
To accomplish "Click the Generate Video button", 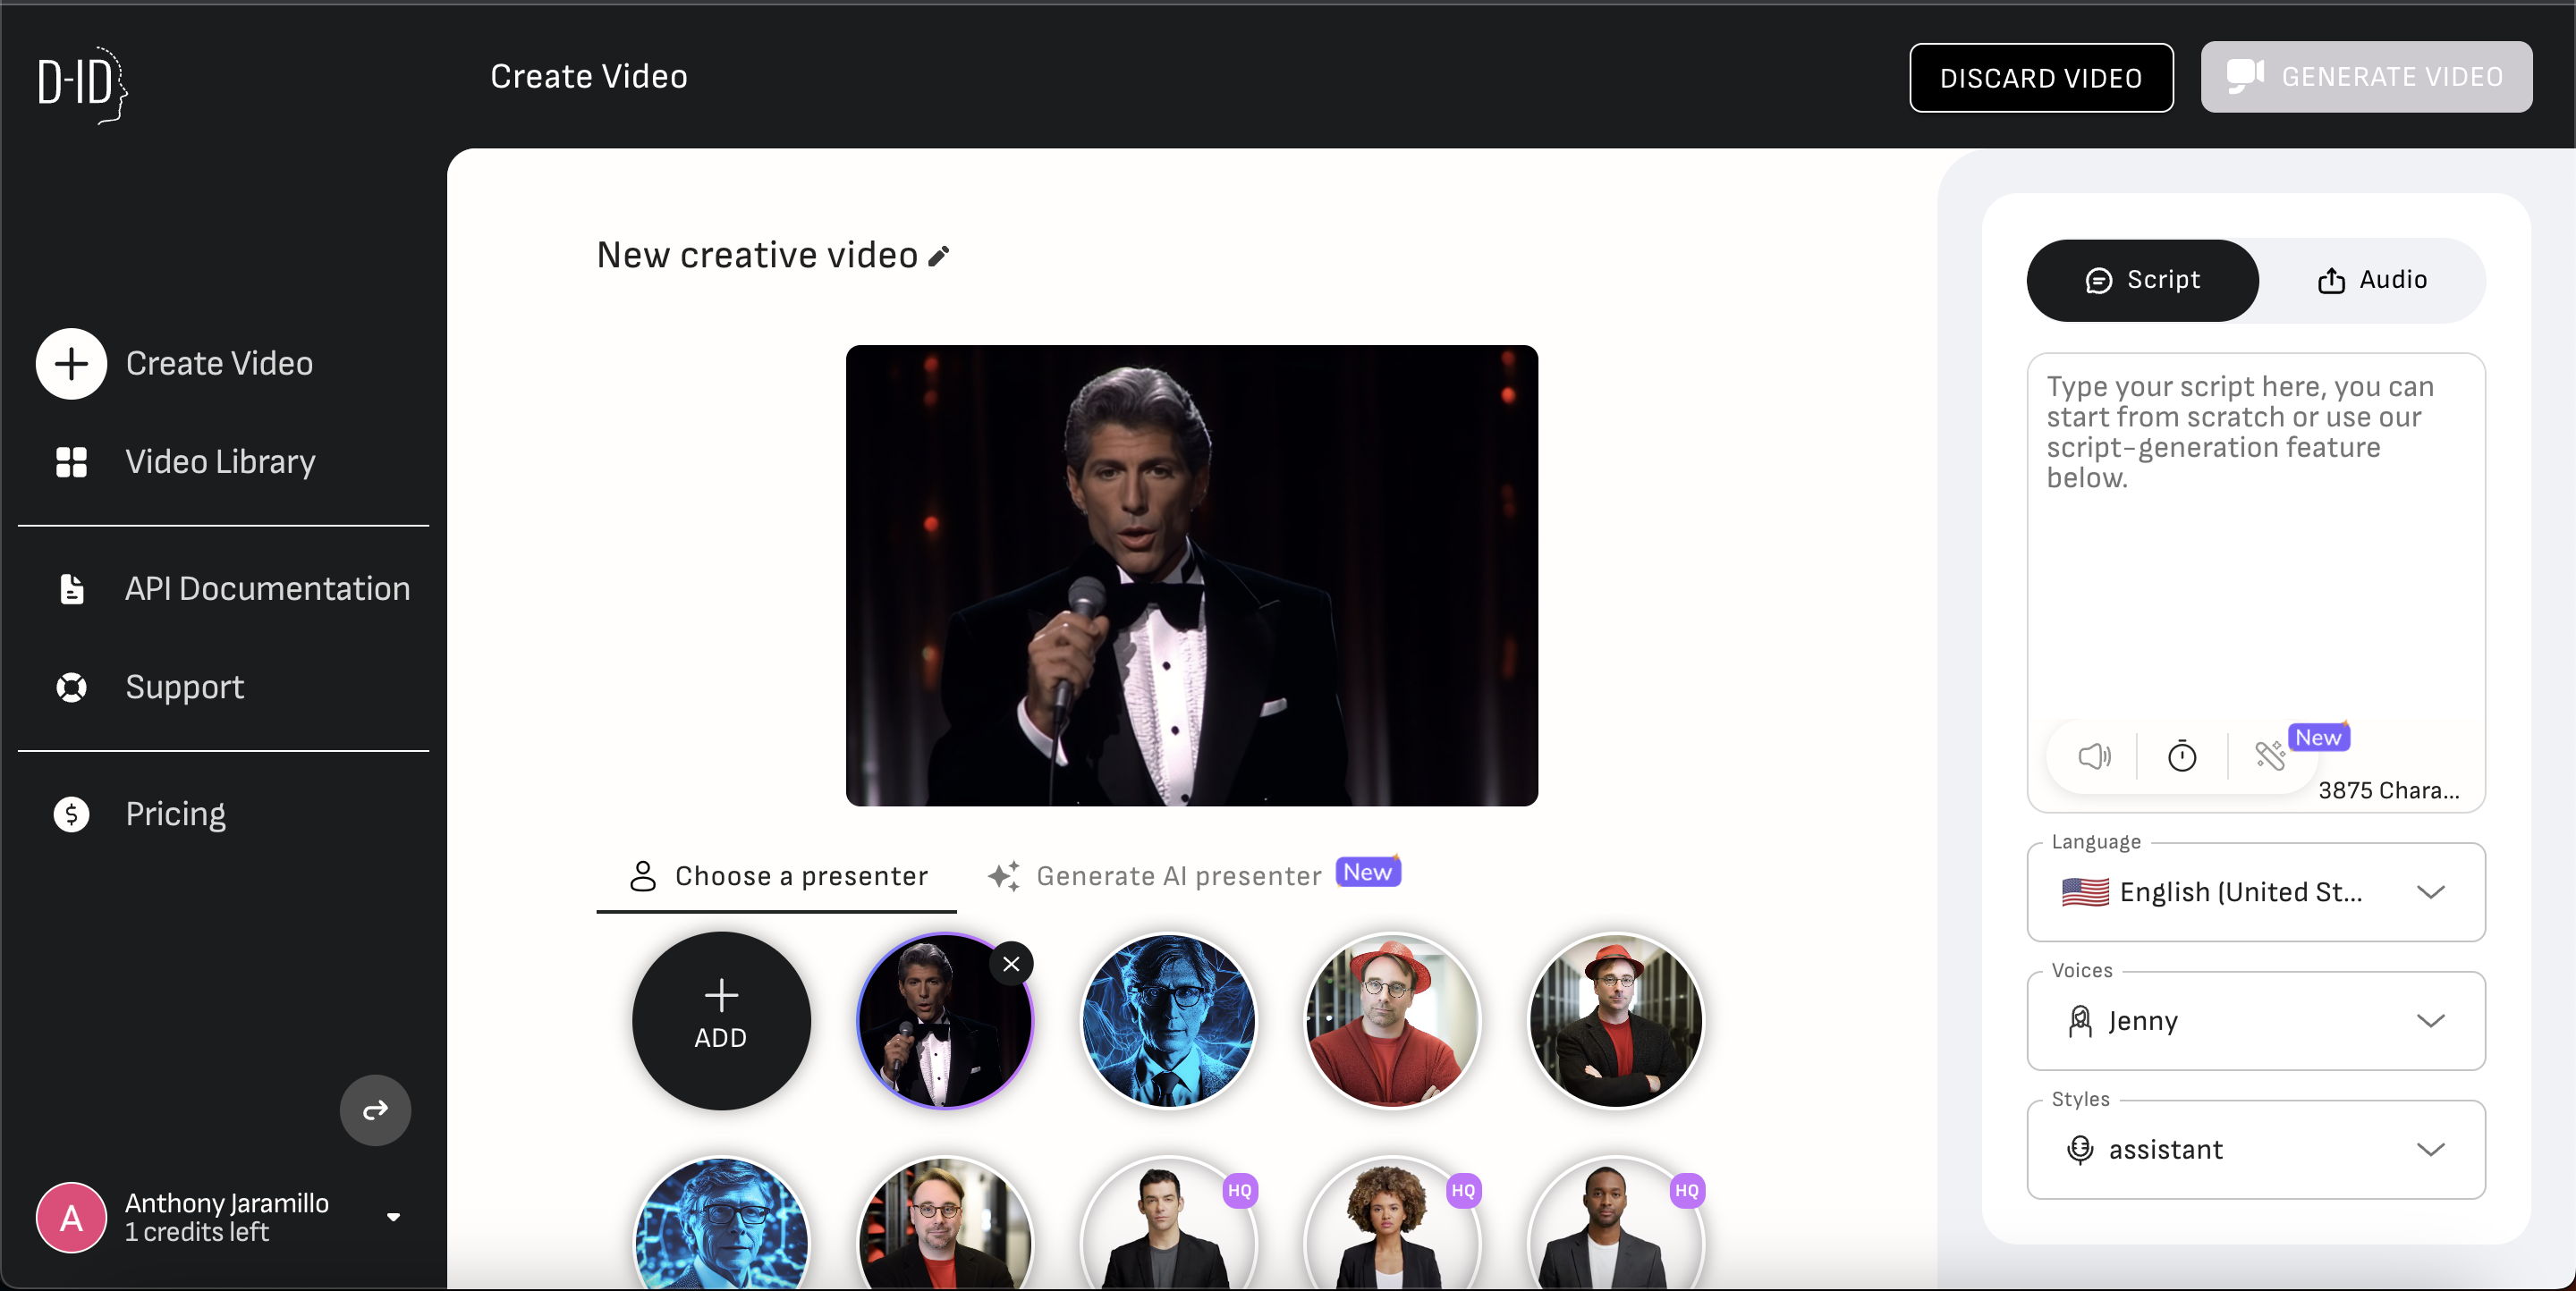I will tap(2366, 77).
